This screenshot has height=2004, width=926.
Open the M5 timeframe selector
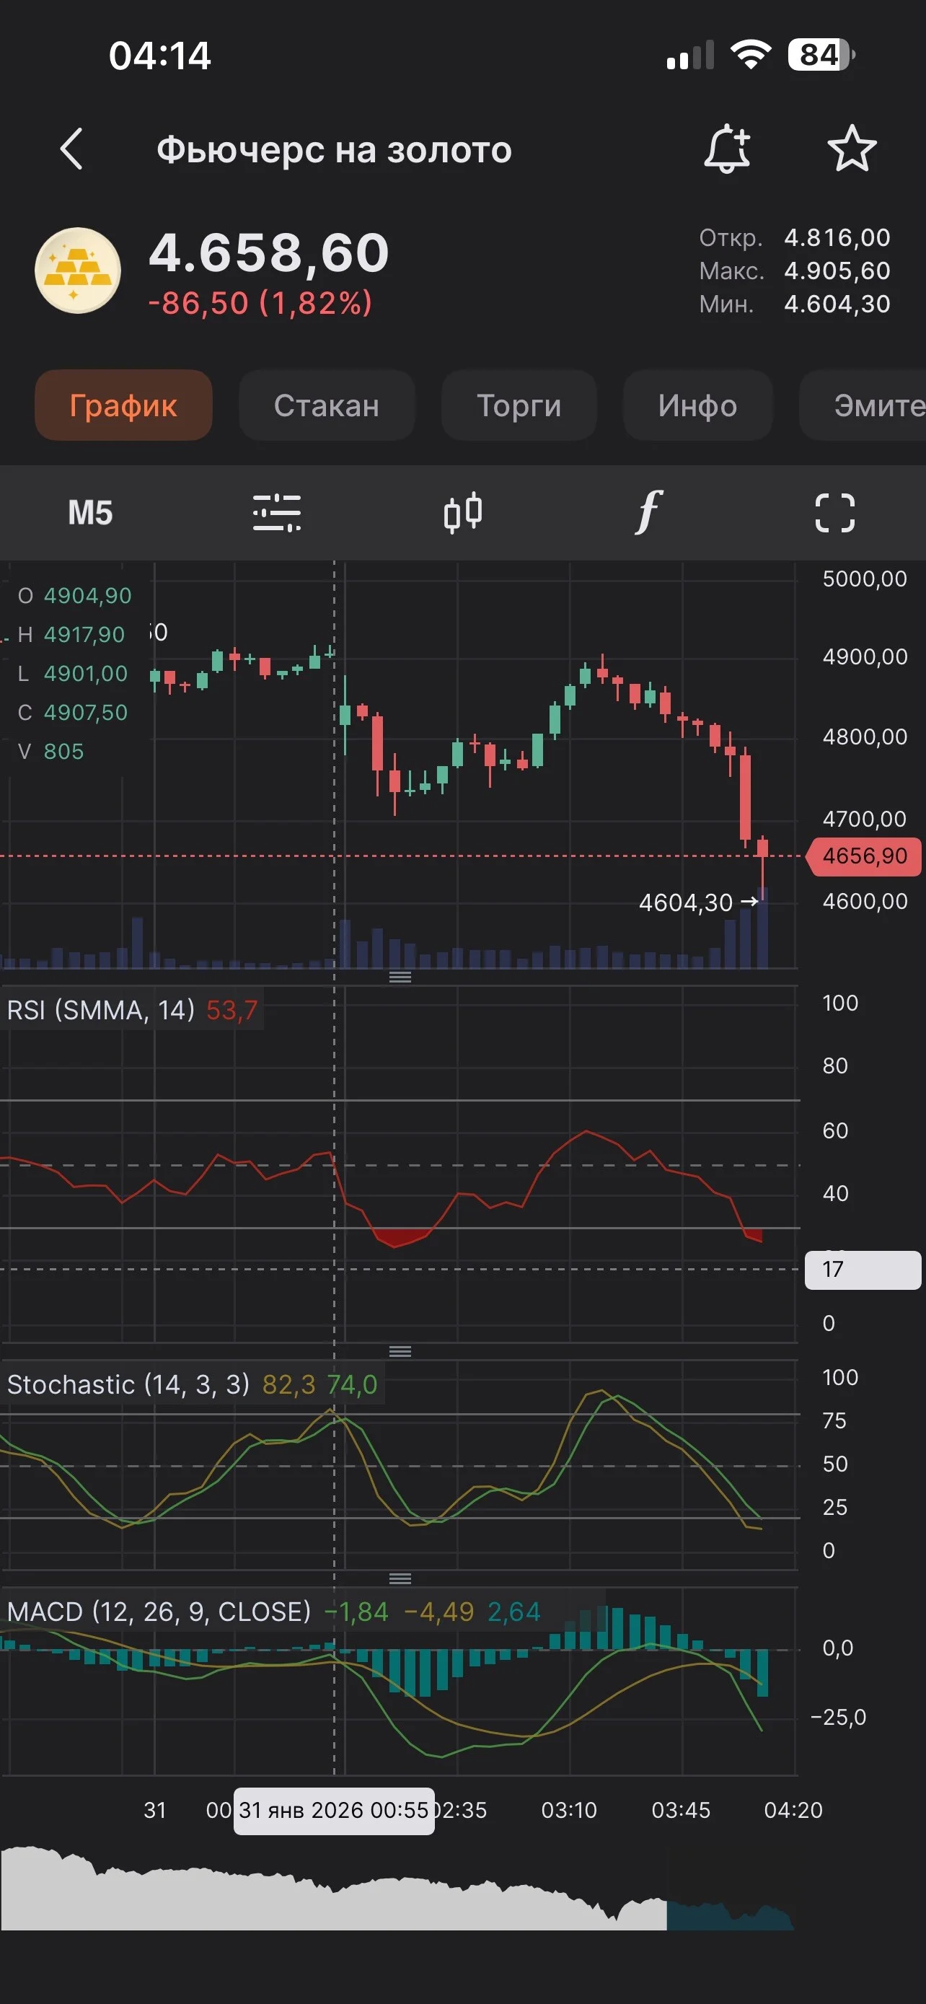pyautogui.click(x=90, y=514)
